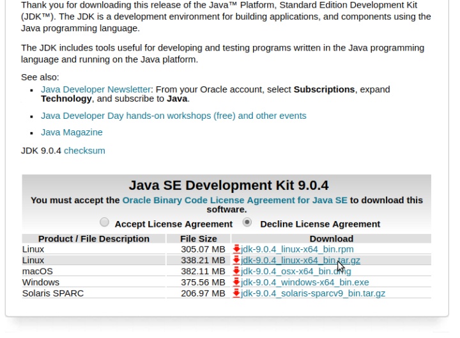Click the Decline License Agreement label text
This screenshot has height=338, width=460.
click(x=320, y=224)
